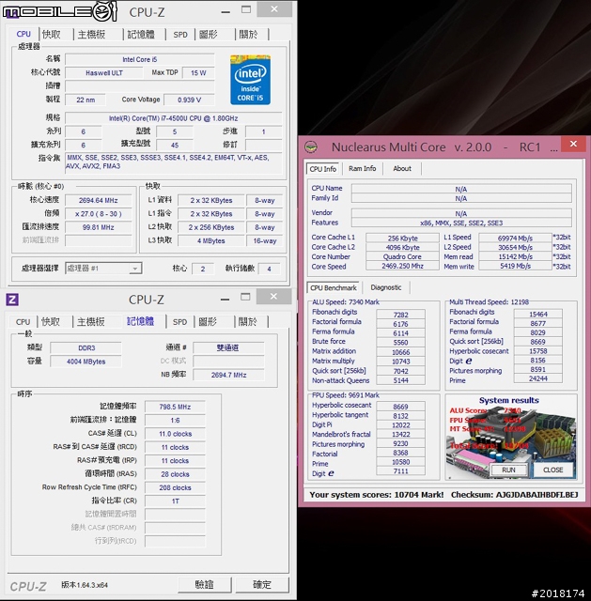591x601 pixels.
Task: Click the Fibonachi digits ALU score 7282
Action: click(400, 315)
